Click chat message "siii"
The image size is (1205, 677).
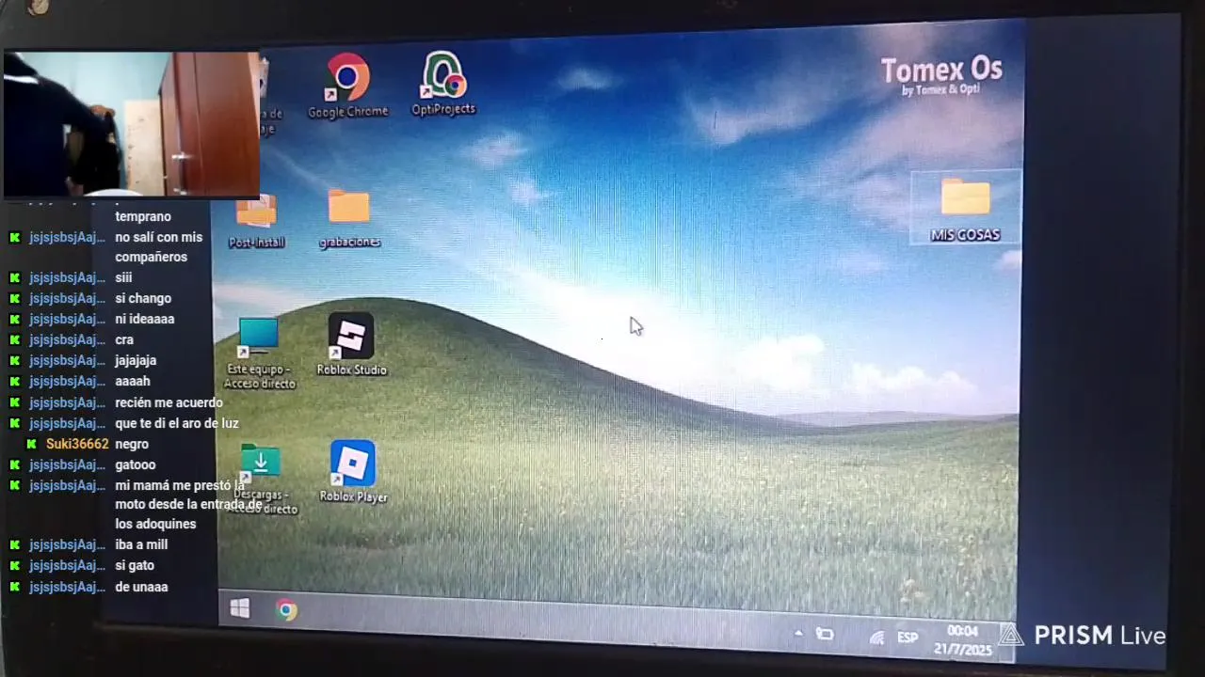(123, 277)
